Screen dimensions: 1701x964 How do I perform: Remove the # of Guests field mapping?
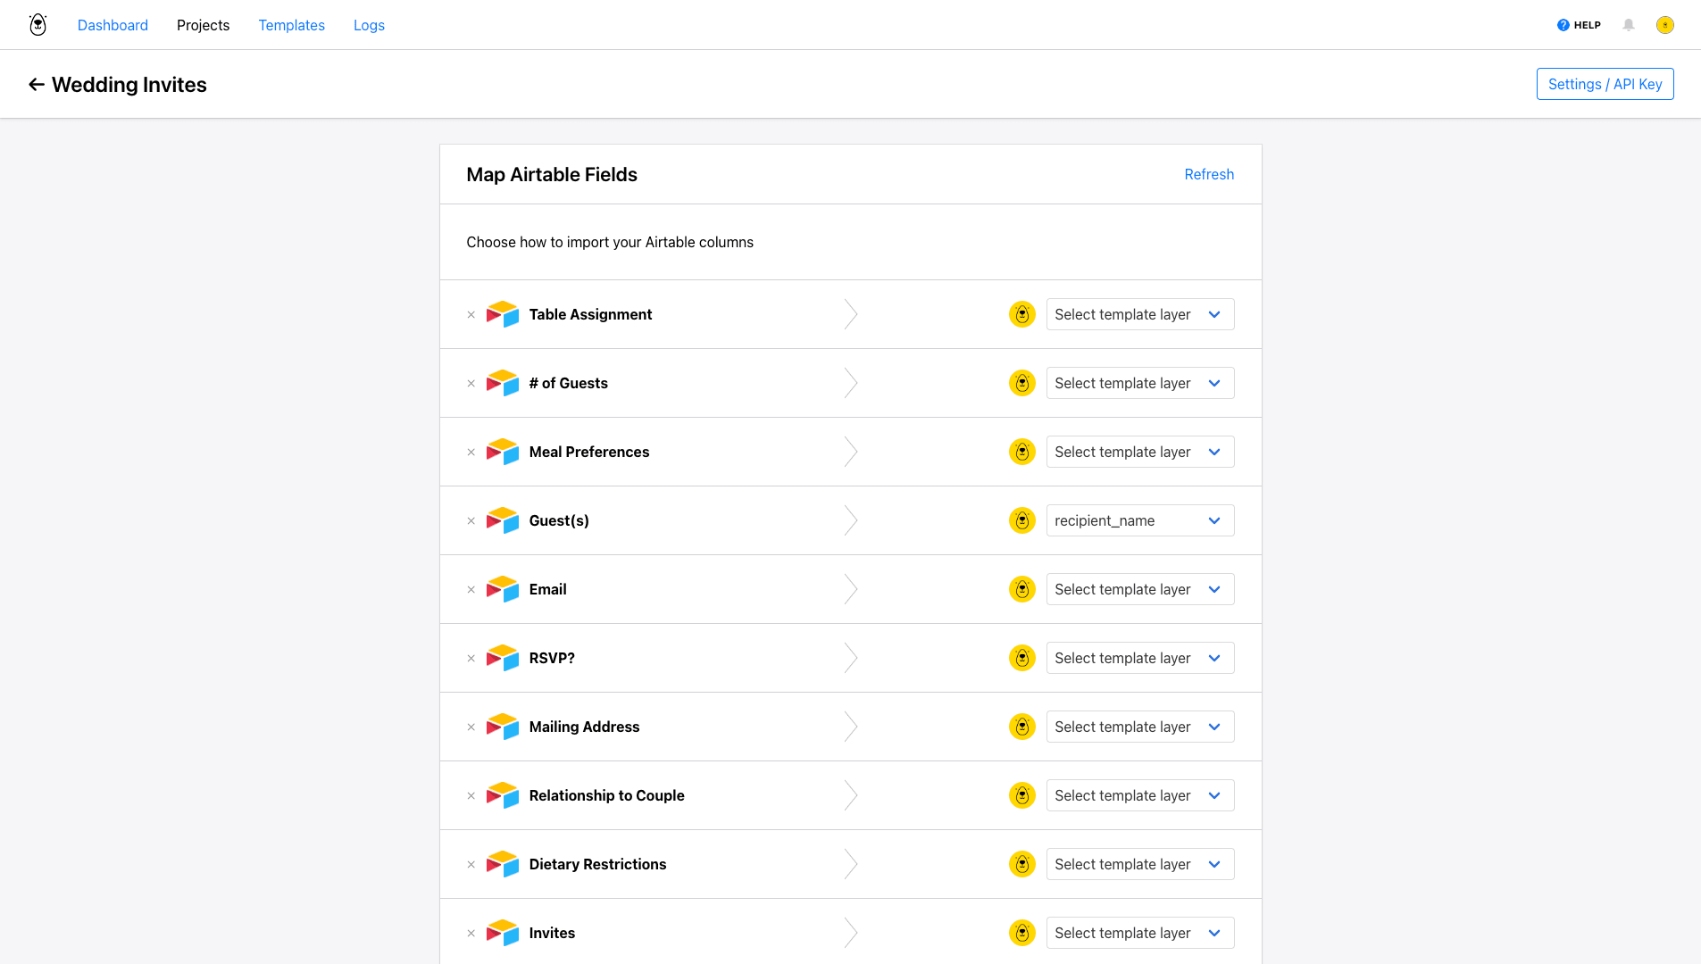click(471, 383)
